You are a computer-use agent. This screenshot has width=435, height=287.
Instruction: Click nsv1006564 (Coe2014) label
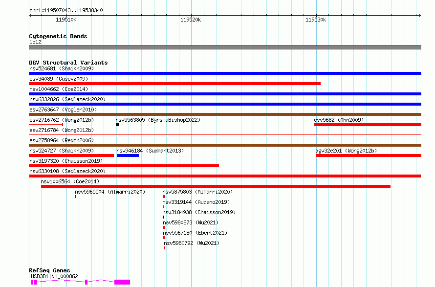click(x=70, y=181)
